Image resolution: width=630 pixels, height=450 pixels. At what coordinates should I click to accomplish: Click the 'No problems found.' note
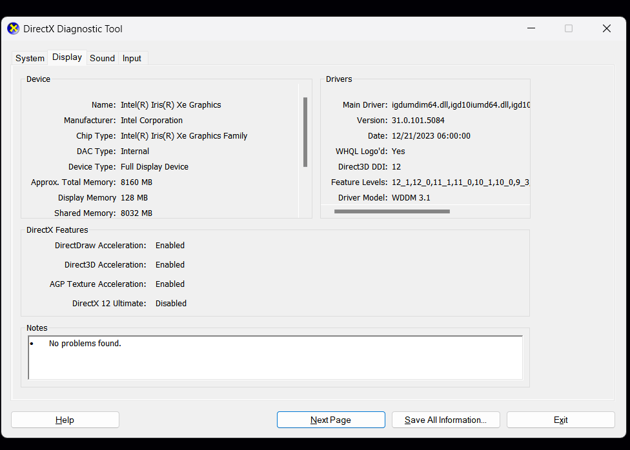click(x=85, y=343)
